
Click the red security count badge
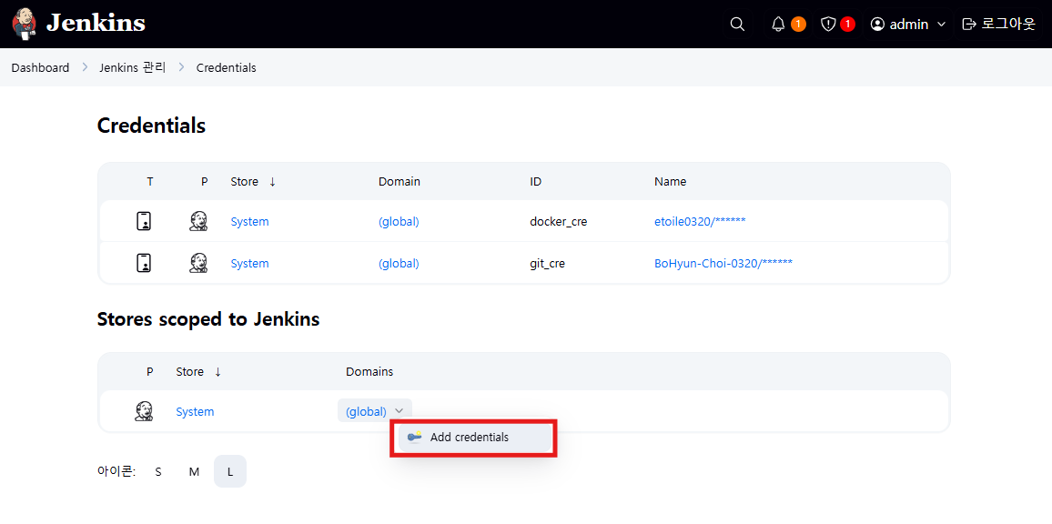[x=848, y=25]
